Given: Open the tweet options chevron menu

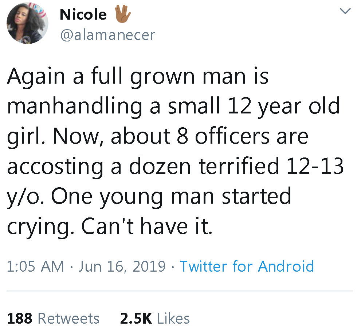Looking at the screenshot, I should 345,11.
